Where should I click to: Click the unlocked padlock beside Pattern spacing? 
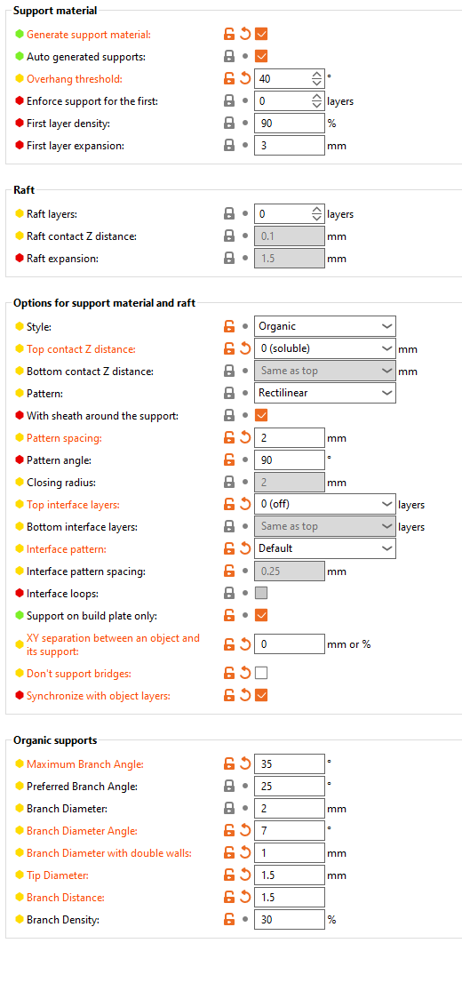pyautogui.click(x=229, y=438)
